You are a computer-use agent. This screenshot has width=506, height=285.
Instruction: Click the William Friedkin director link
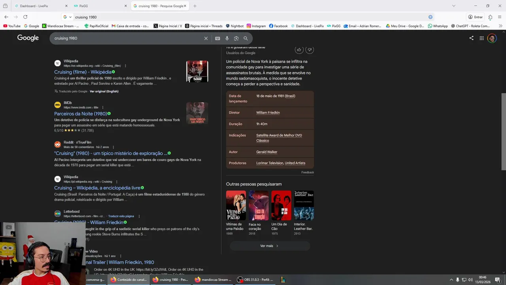[x=268, y=113]
